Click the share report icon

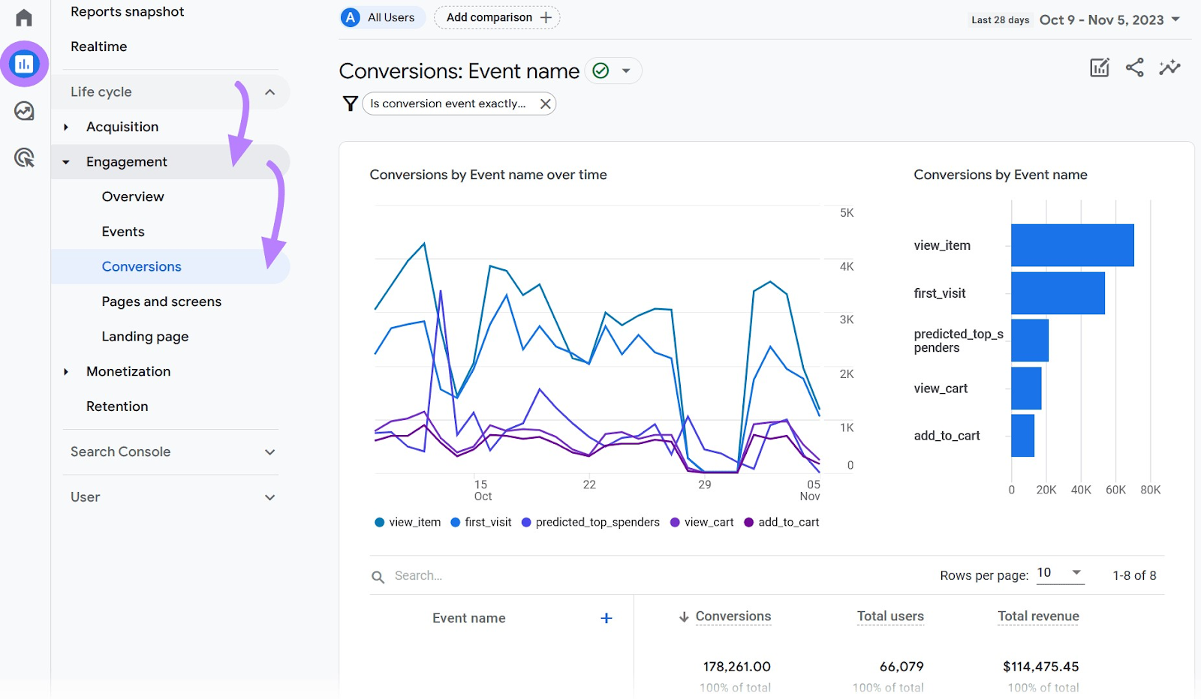(1134, 67)
